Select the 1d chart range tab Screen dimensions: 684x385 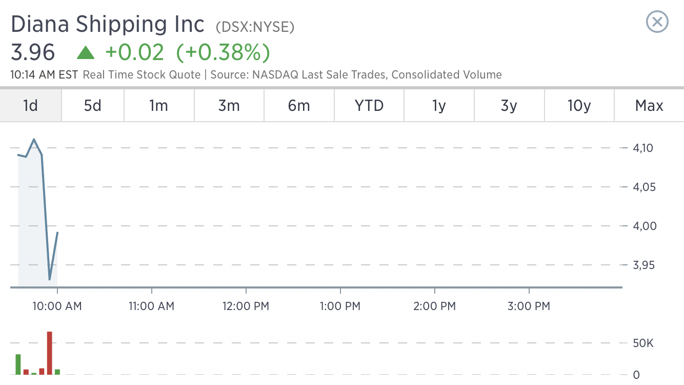[31, 106]
